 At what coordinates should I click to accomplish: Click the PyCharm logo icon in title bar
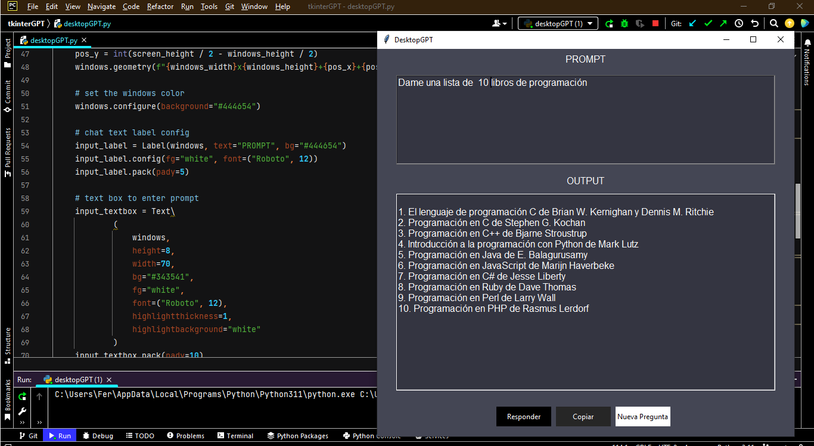point(12,7)
